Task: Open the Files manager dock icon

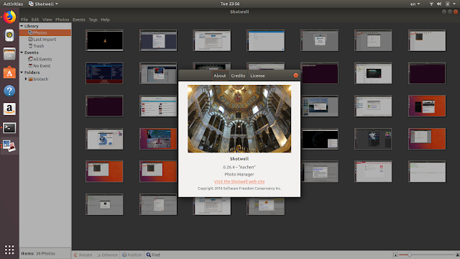Action: tap(9, 54)
